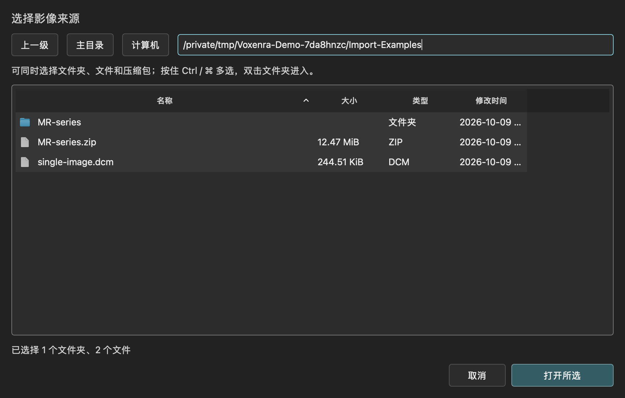Click the 12.47 MiB size cell
Viewport: 625px width, 398px height.
(x=338, y=142)
